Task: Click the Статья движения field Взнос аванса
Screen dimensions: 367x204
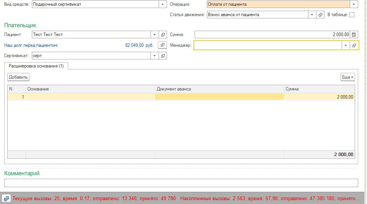Action: 257,15
